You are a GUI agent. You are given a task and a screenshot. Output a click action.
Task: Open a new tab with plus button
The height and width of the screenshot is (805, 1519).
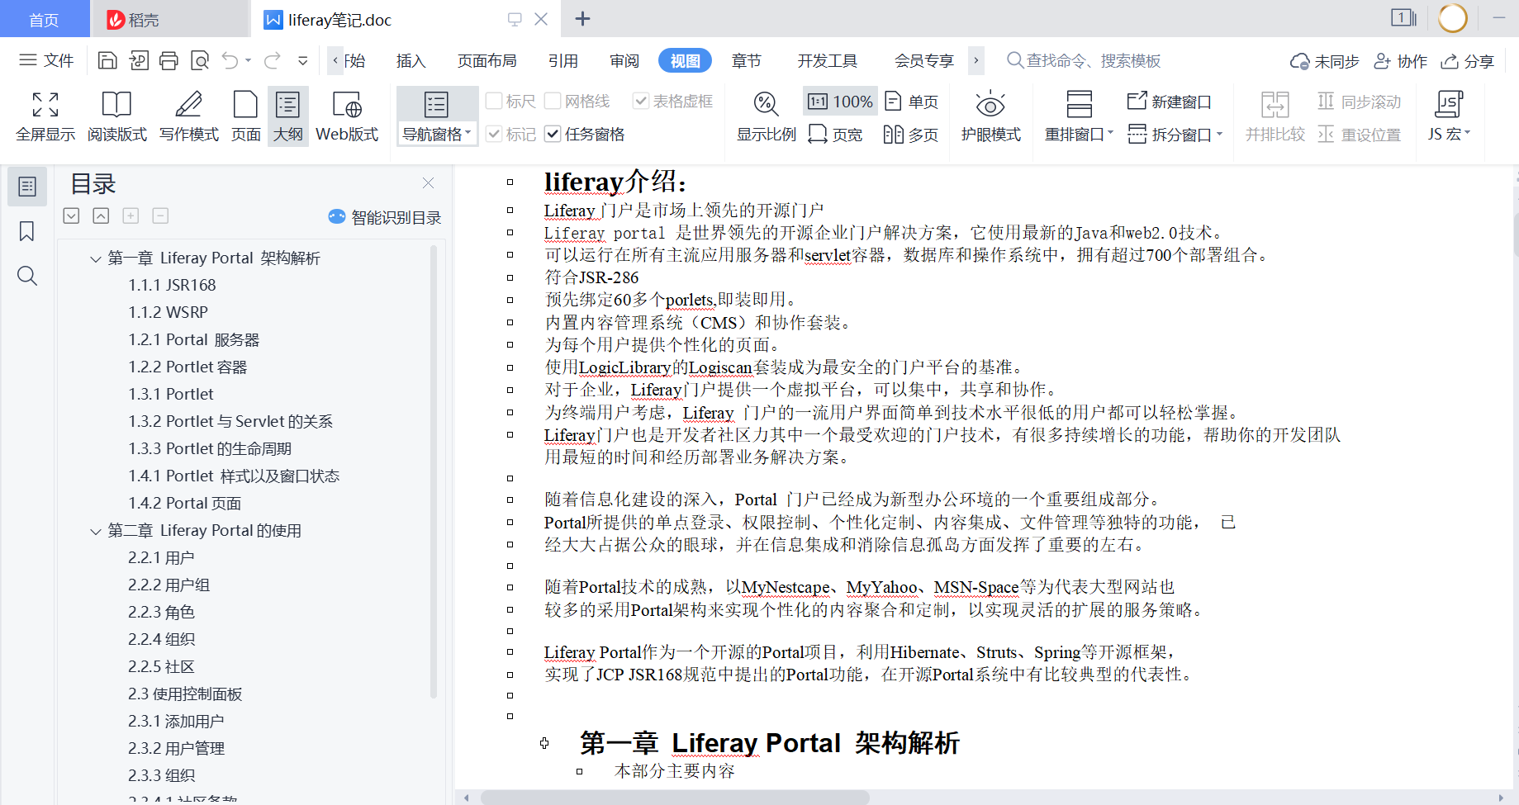point(582,18)
